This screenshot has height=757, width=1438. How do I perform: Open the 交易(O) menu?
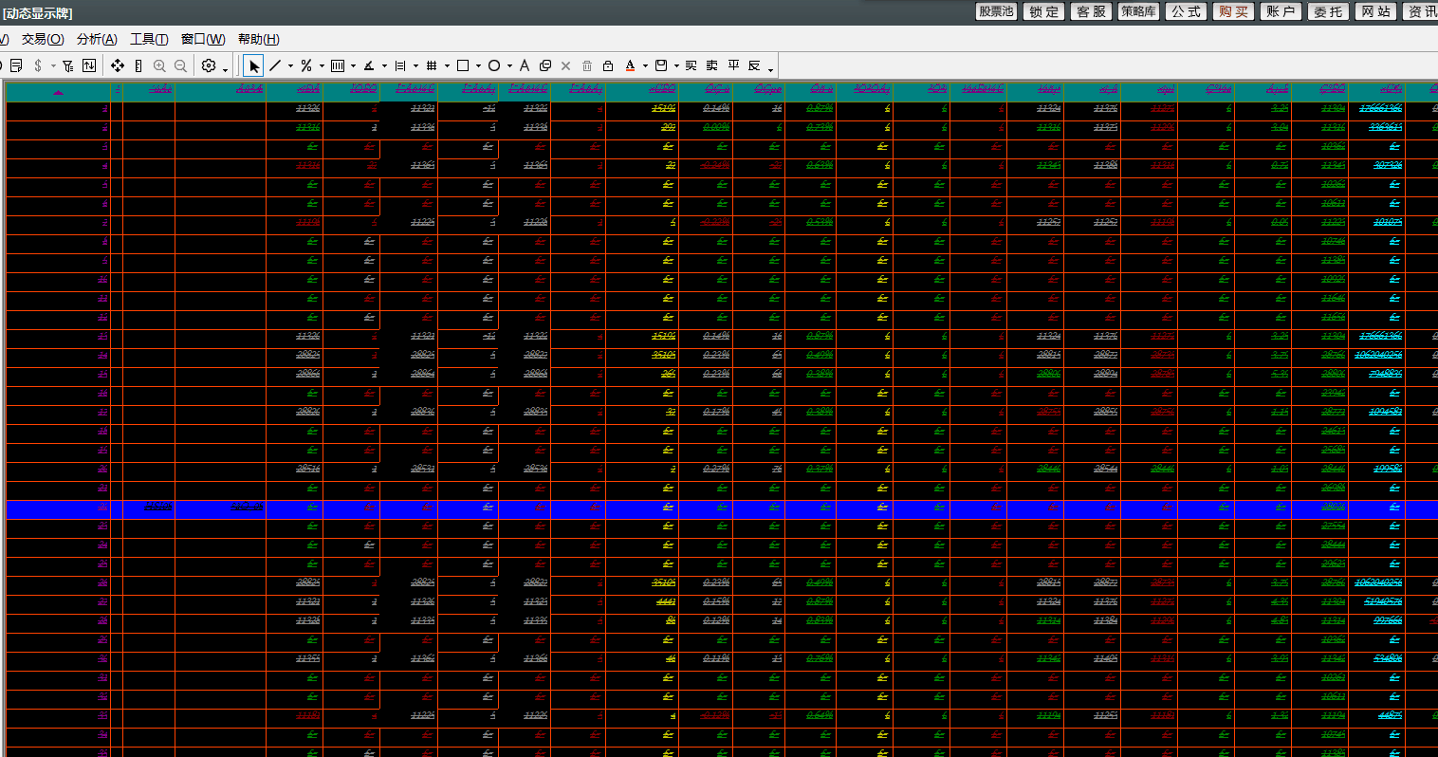(x=43, y=39)
